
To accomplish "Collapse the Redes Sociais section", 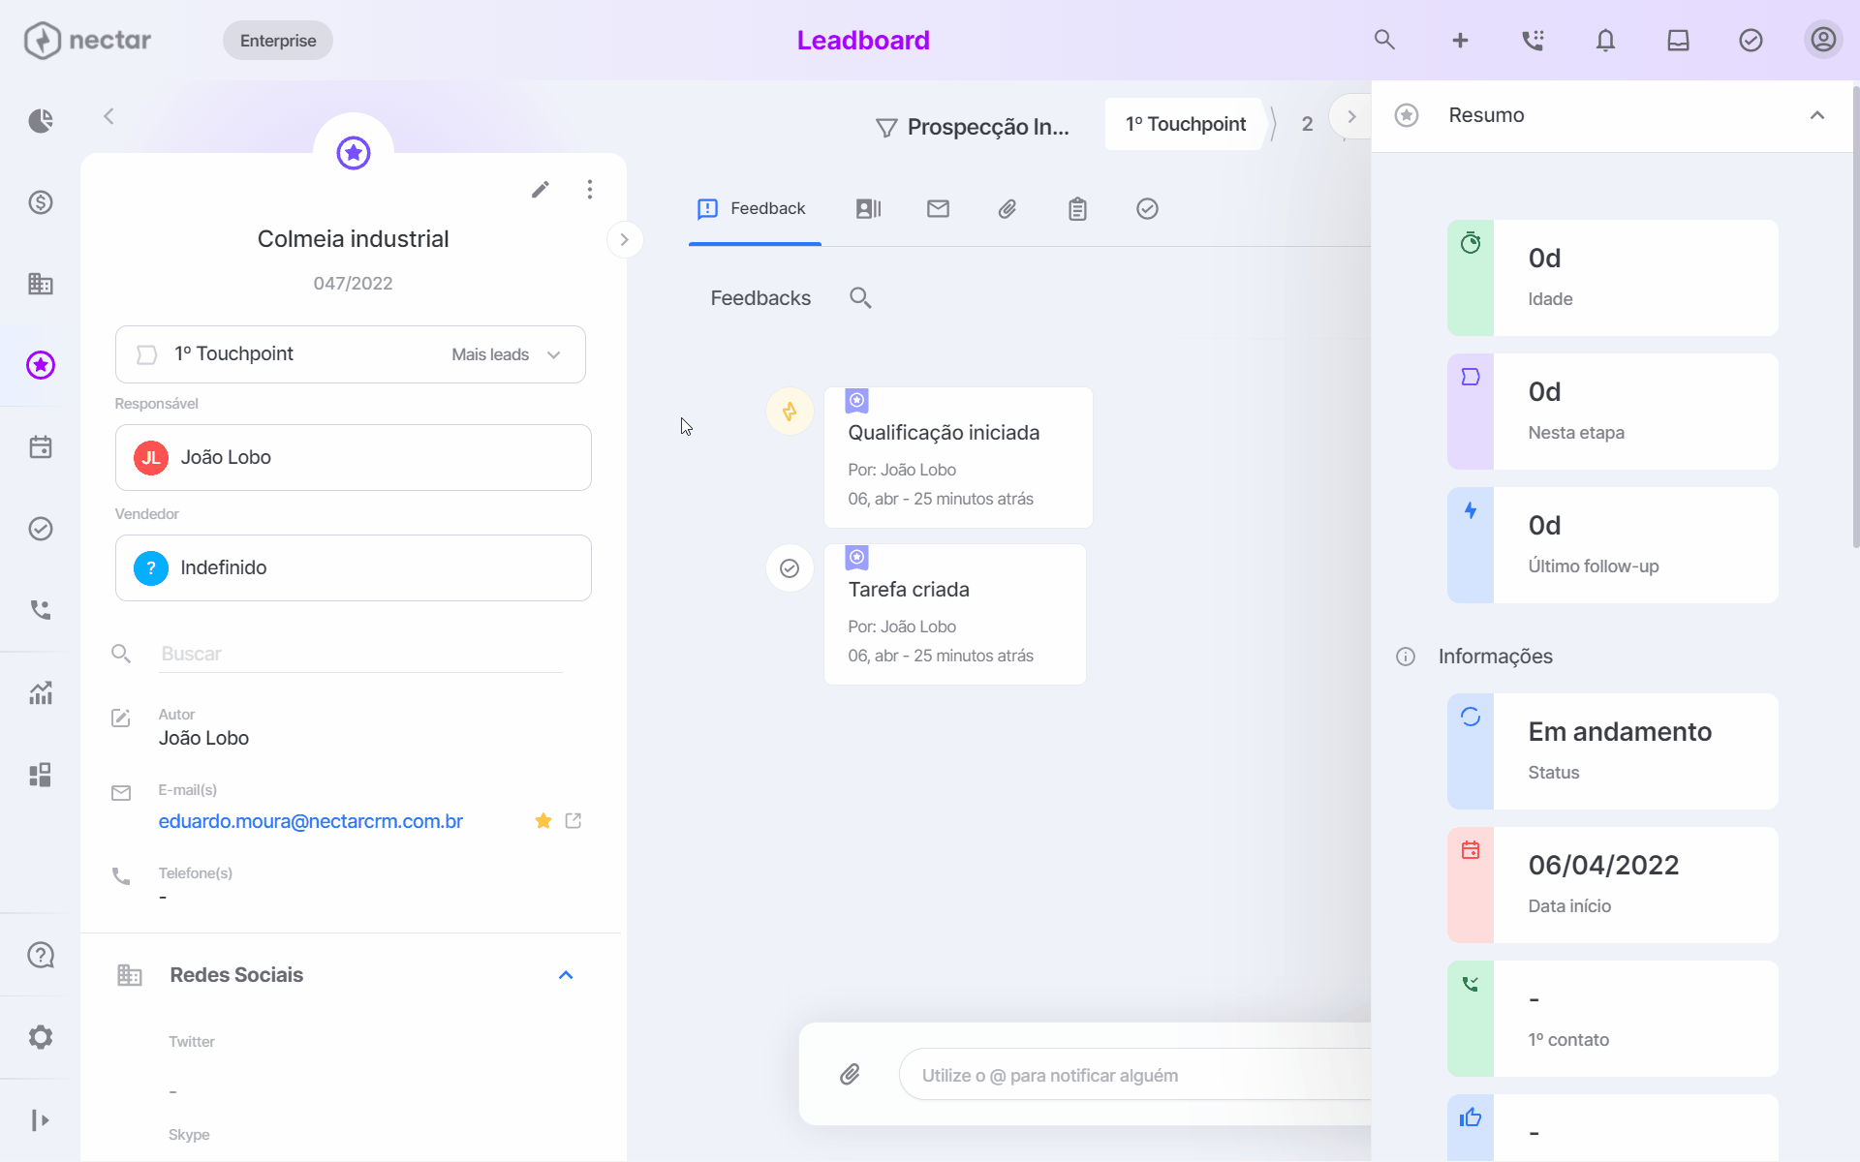I will click(566, 975).
